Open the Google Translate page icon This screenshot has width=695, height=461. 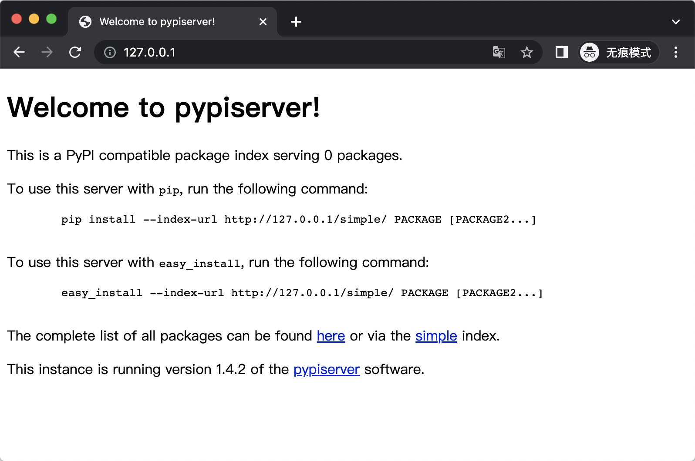point(499,53)
